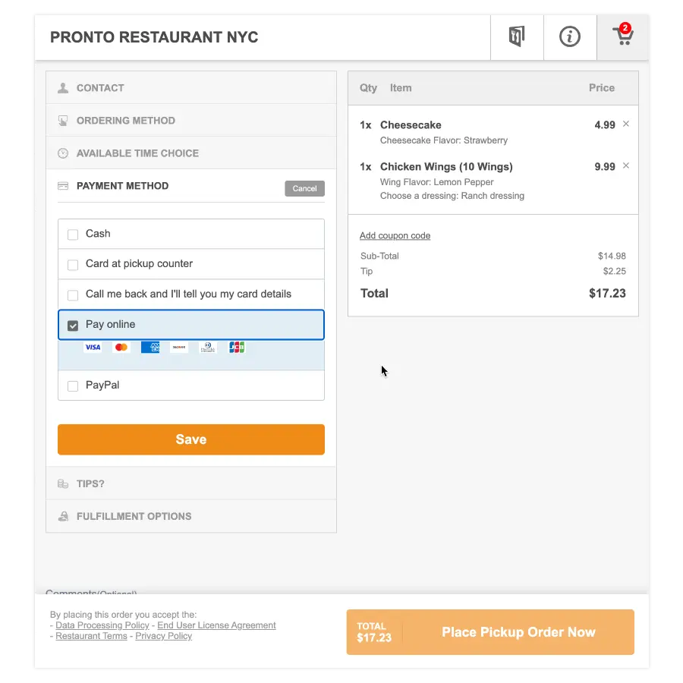Tick the PayPal payment checkbox
Screen dimensions: 683x683
click(73, 386)
